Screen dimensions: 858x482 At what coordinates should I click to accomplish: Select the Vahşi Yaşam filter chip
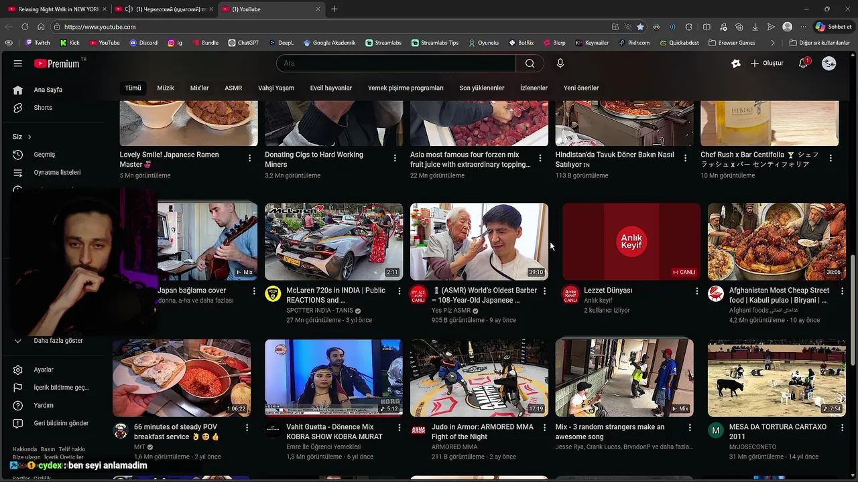pyautogui.click(x=276, y=88)
